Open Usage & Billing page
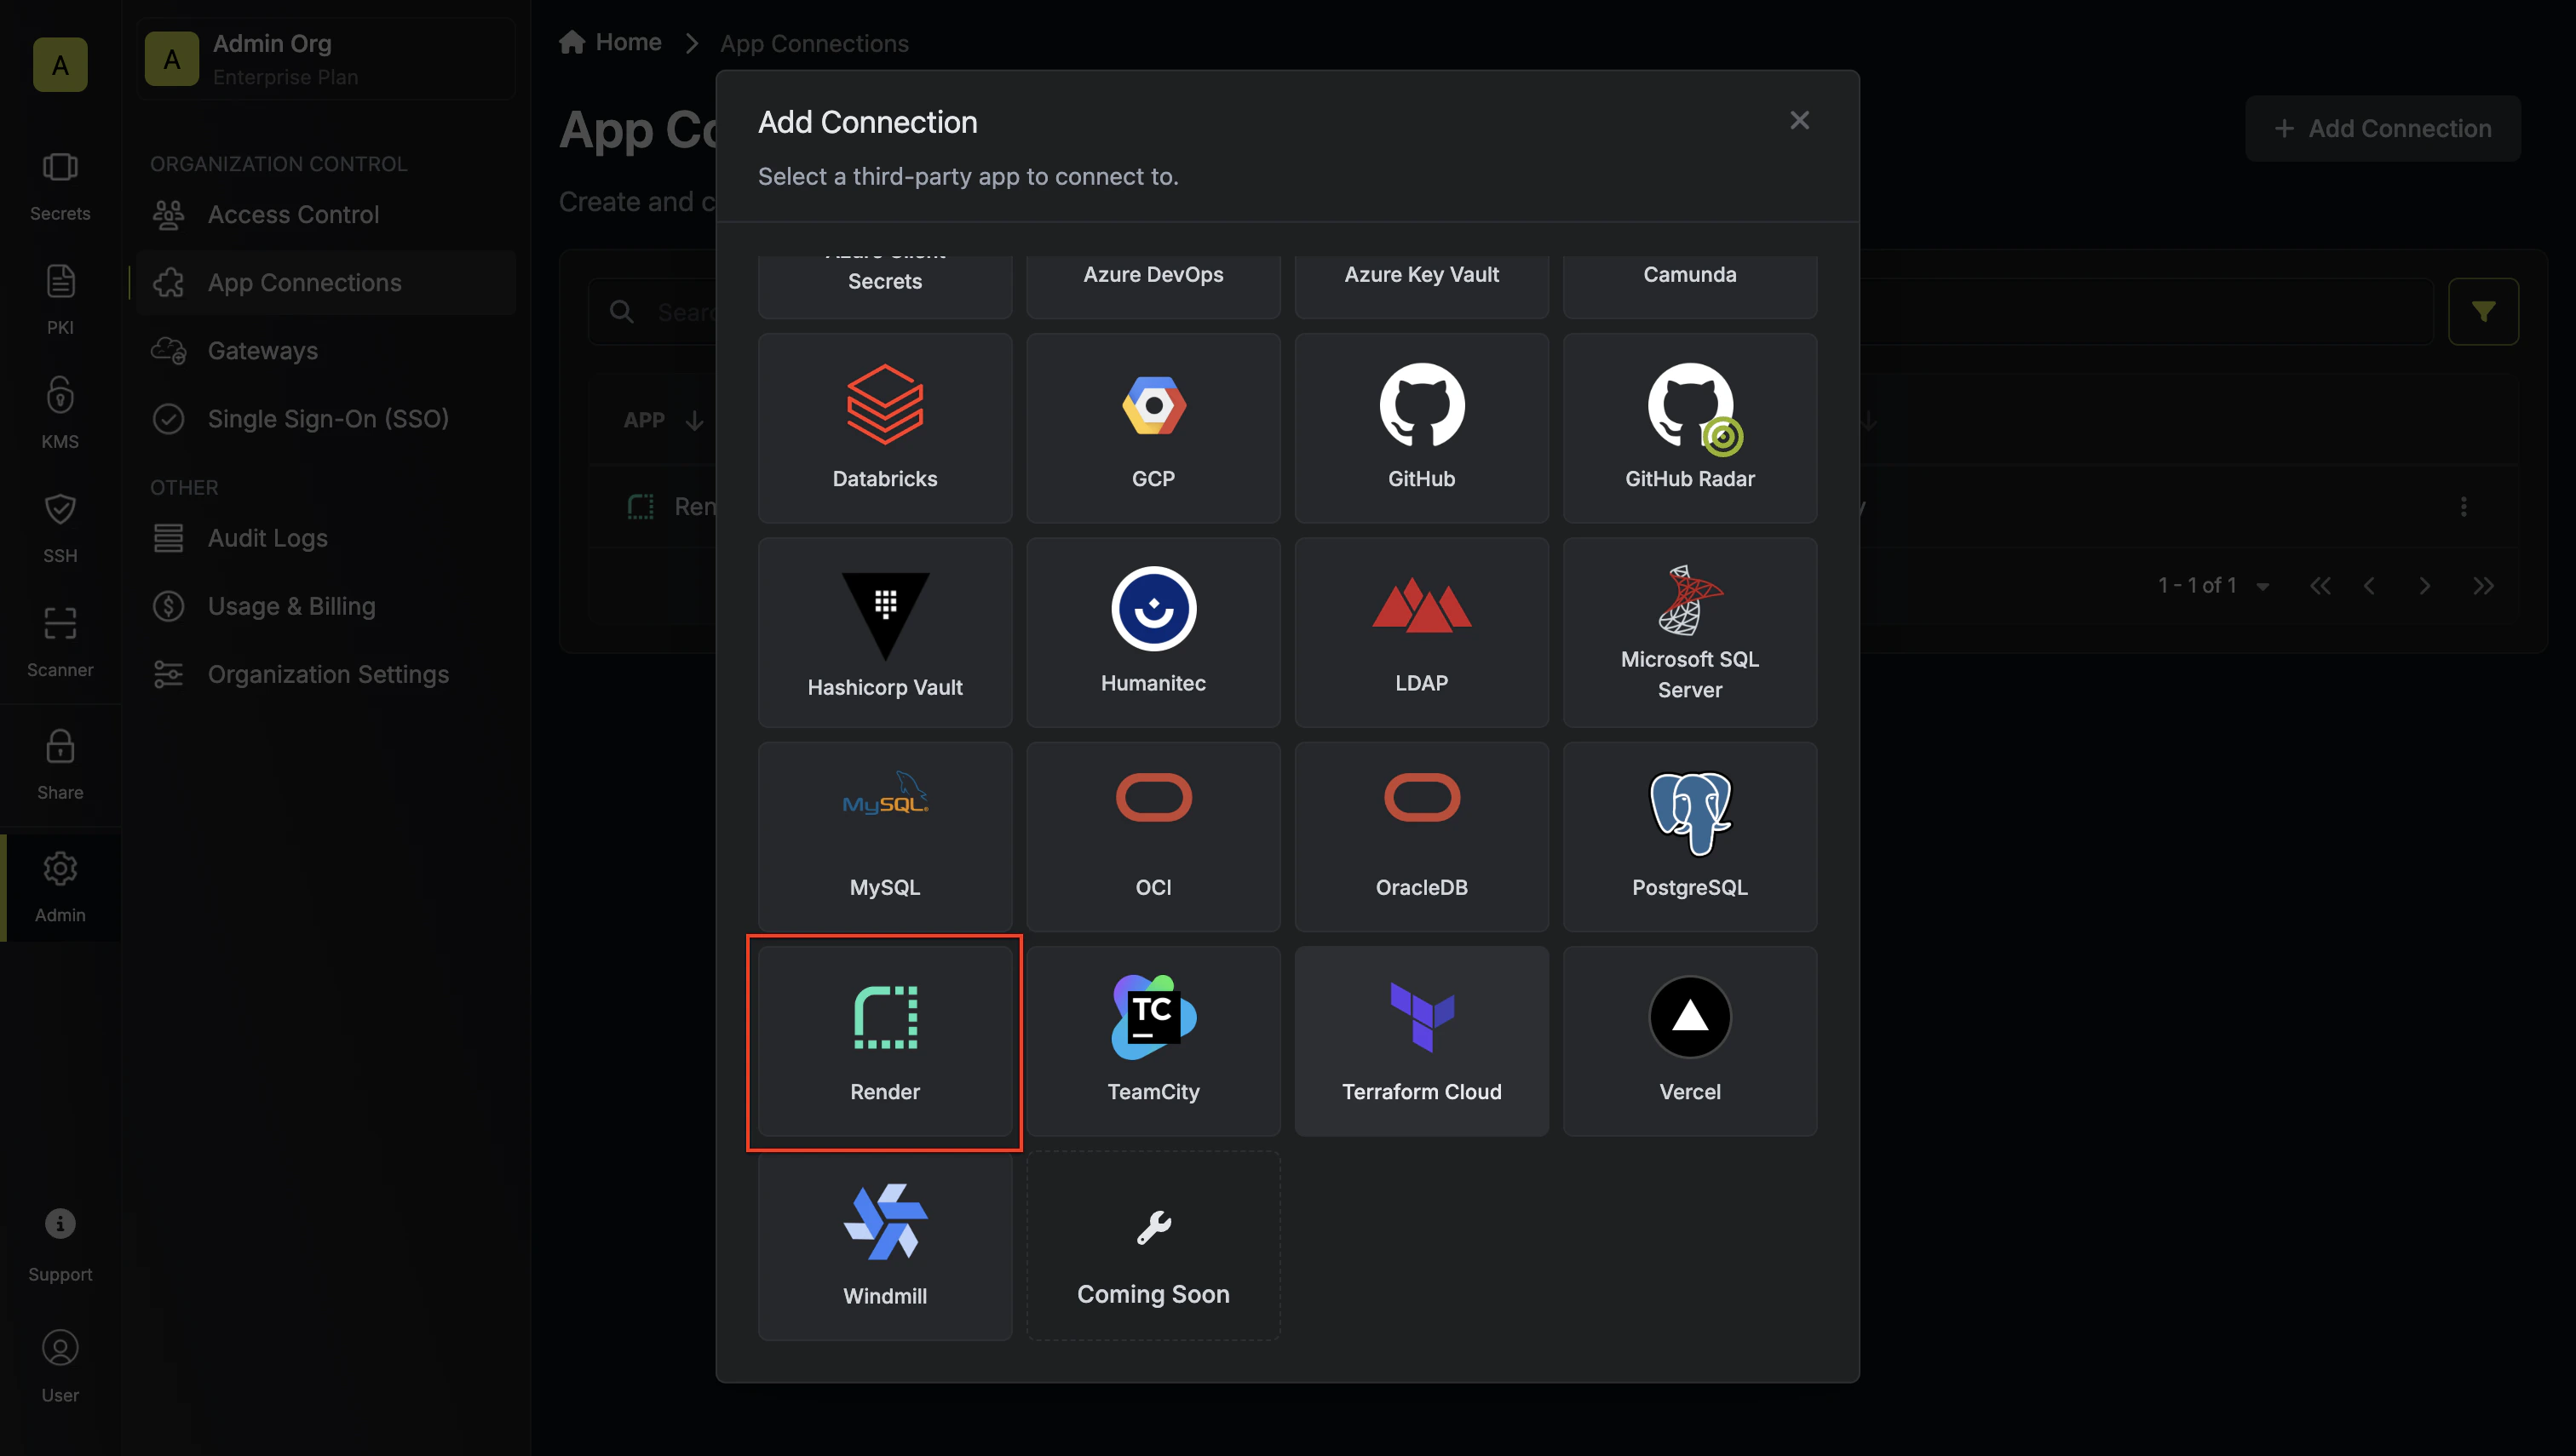 click(326, 606)
